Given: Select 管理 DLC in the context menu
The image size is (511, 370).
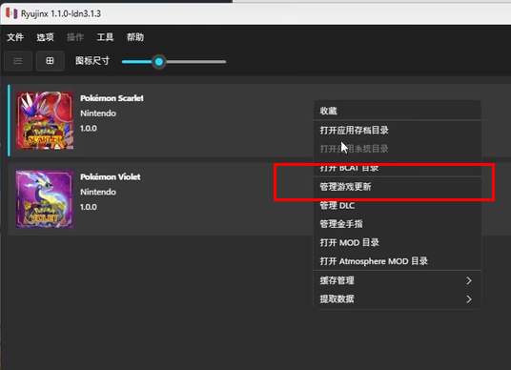Looking at the screenshot, I should pos(398,205).
